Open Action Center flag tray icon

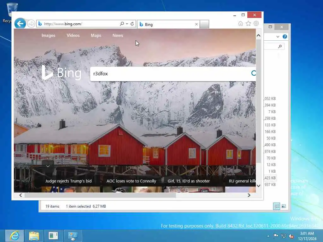pos(276,236)
